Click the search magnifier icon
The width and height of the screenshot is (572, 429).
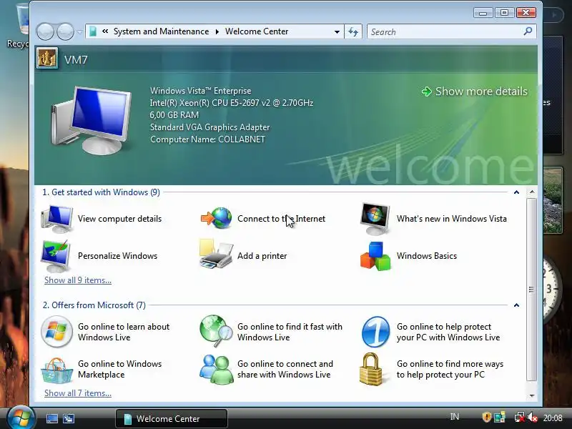click(x=528, y=31)
